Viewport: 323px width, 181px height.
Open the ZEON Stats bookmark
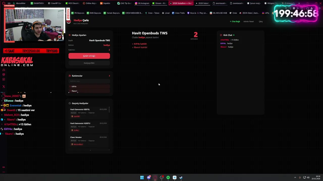pos(249,13)
